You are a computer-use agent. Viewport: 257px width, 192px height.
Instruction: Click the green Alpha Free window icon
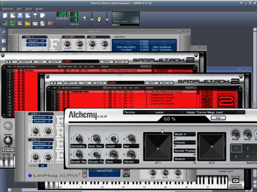(11, 32)
